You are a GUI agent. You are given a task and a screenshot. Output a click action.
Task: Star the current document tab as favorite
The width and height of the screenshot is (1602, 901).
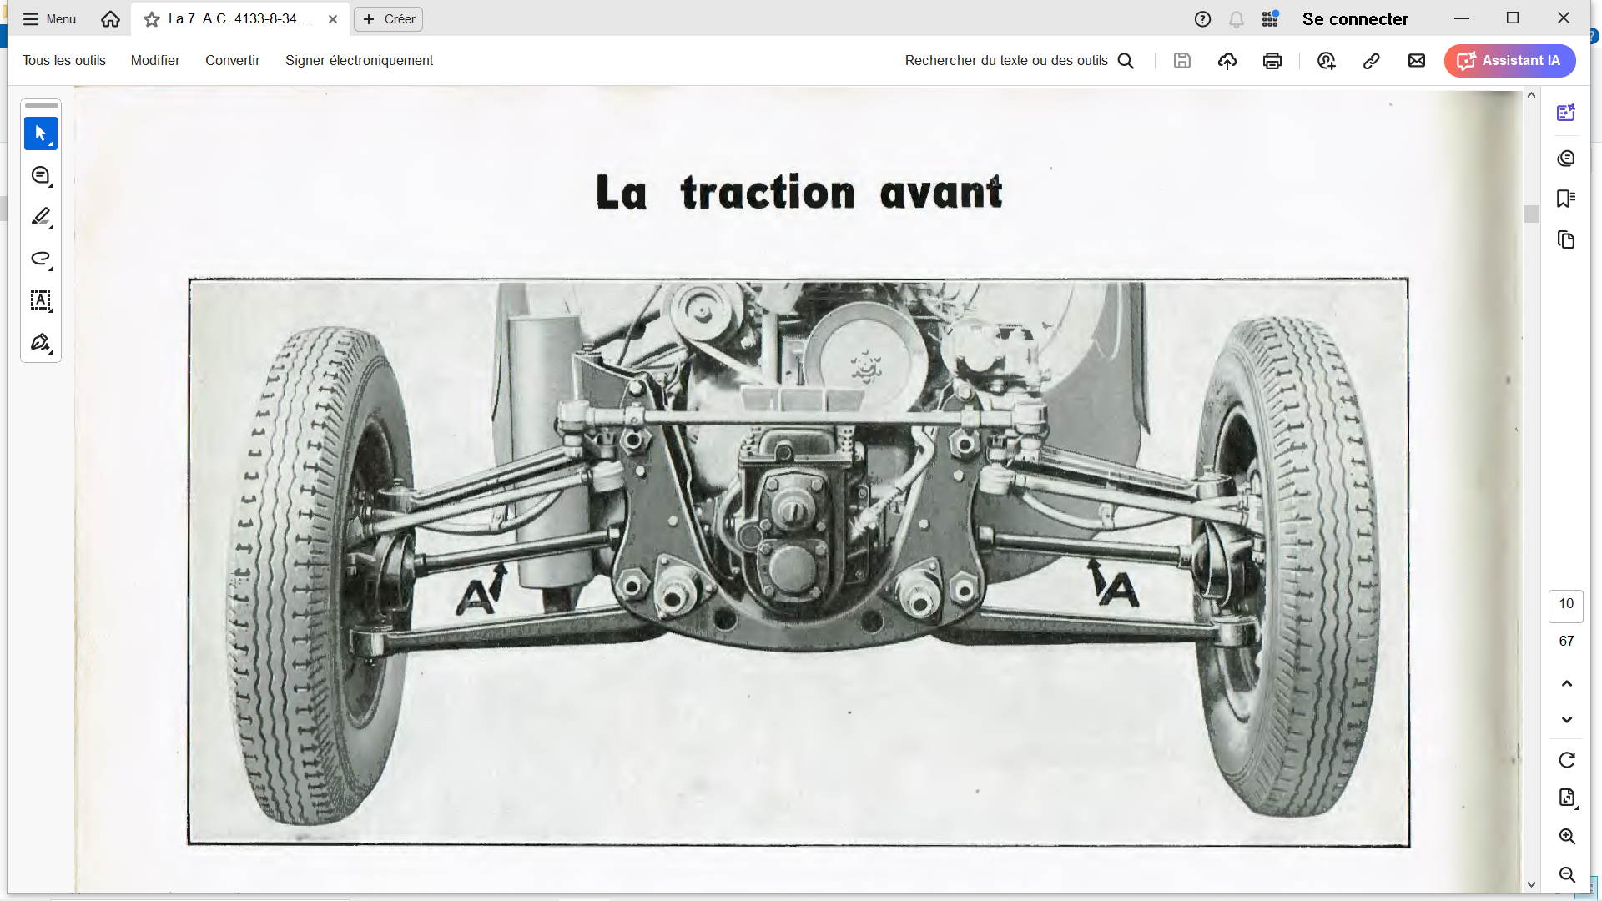point(152,19)
